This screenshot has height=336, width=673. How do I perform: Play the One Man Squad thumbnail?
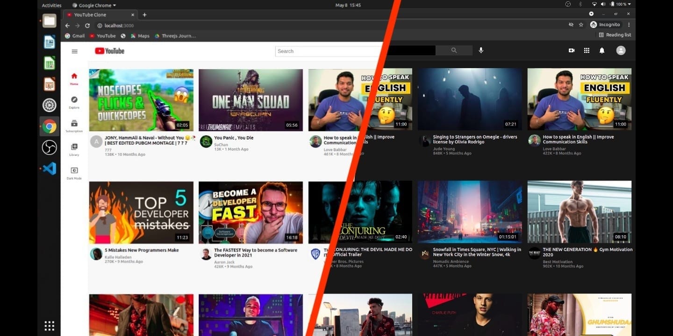[251, 100]
